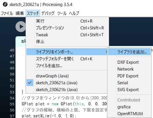Screen dimensions: 153x118
Task: Select the Tweak menu entry
Action: (67, 35)
